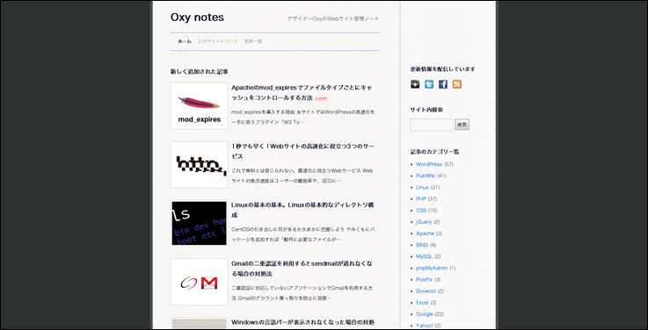Open the Dovecot category link
The image size is (648, 330).
coord(426,291)
